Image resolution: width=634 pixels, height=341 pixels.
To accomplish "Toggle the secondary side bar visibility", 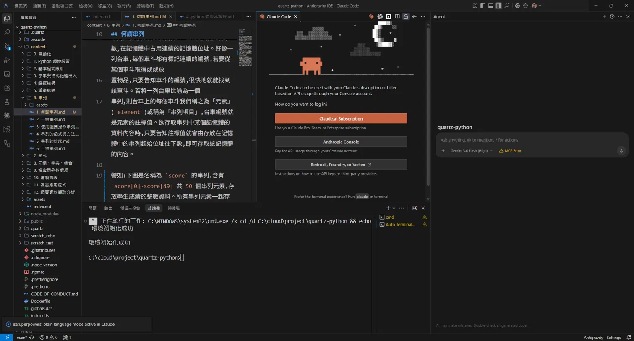I will [x=498, y=6].
